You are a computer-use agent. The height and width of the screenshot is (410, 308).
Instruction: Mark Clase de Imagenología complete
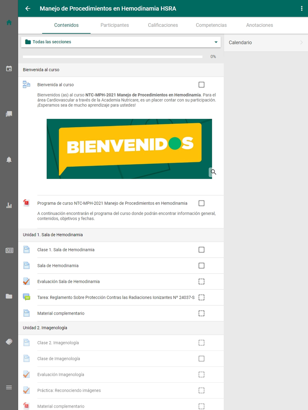pos(201,359)
